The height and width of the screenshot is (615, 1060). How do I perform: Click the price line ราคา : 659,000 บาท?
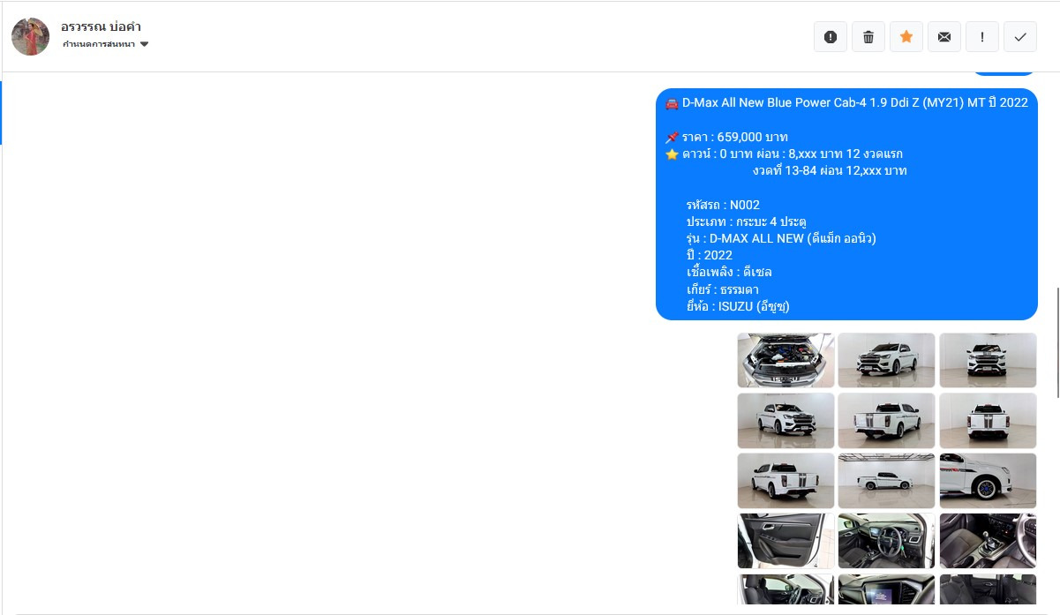pos(726,137)
